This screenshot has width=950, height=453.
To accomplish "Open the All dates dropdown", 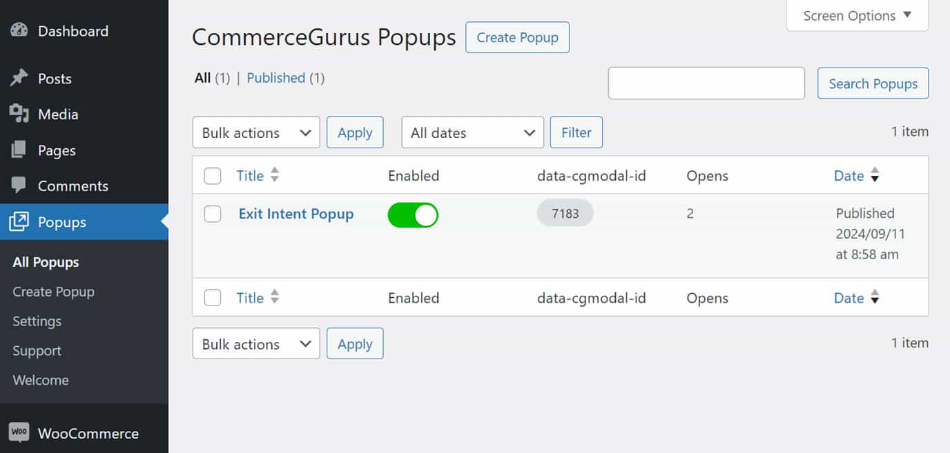I will pyautogui.click(x=473, y=132).
